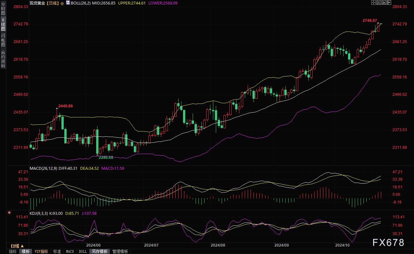Click 另存模板 to save the template
Screen dimensions: 414x254
[x=99, y=251]
